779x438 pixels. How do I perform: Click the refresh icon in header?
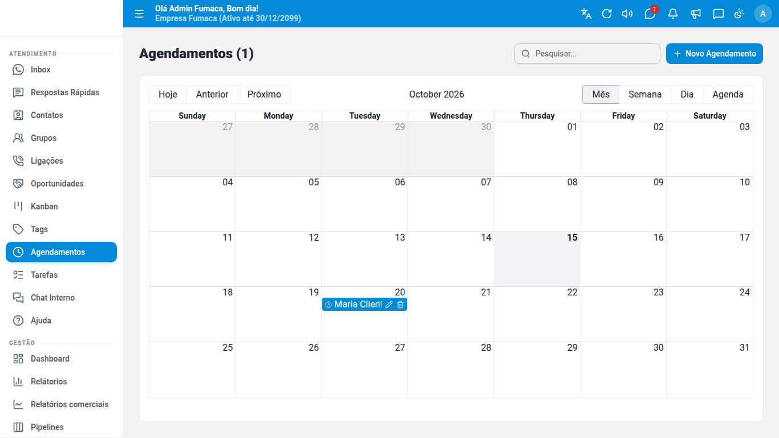(x=607, y=14)
